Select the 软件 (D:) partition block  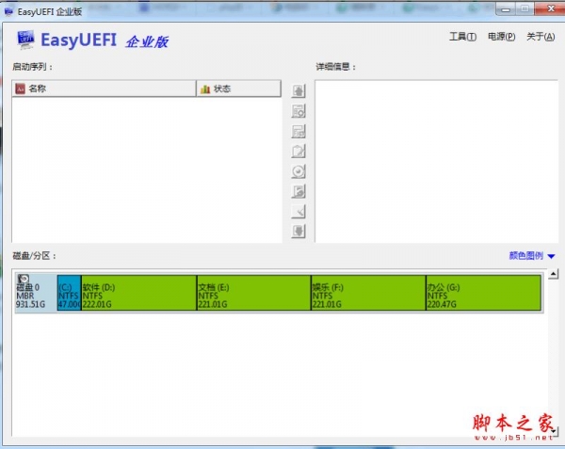tap(139, 293)
